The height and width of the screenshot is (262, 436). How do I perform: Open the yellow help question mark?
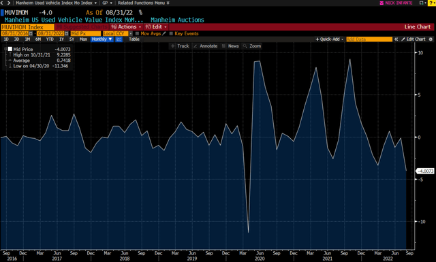(x=432, y=3)
